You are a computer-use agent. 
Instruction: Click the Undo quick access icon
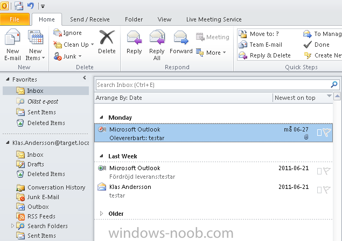coord(31,6)
